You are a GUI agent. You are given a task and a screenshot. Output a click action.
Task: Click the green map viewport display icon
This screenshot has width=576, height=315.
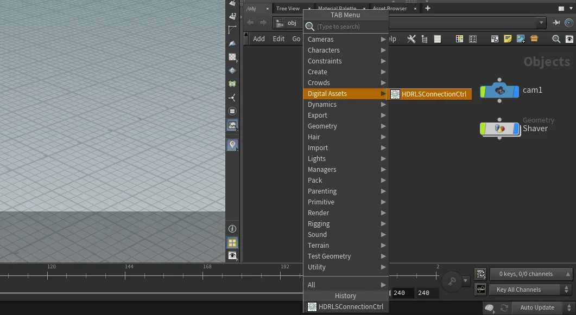coord(232,84)
